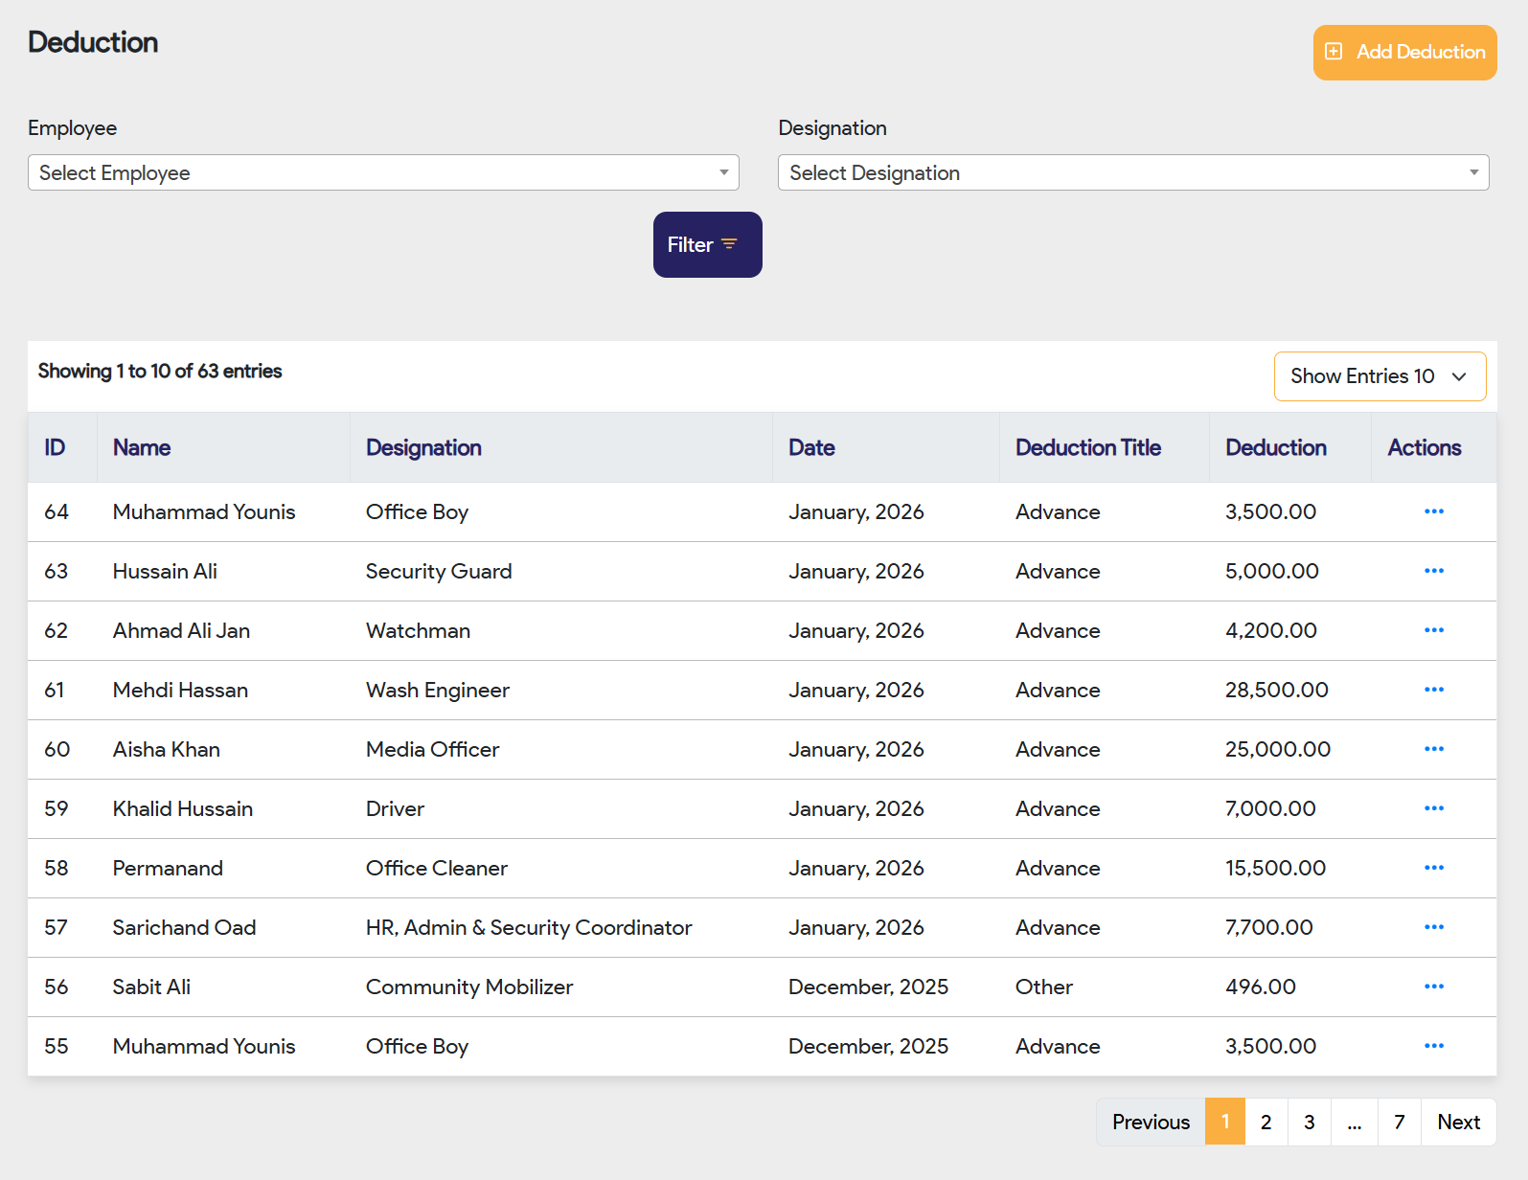Go to page 2 of results
Image resolution: width=1528 pixels, height=1180 pixels.
[x=1266, y=1122]
